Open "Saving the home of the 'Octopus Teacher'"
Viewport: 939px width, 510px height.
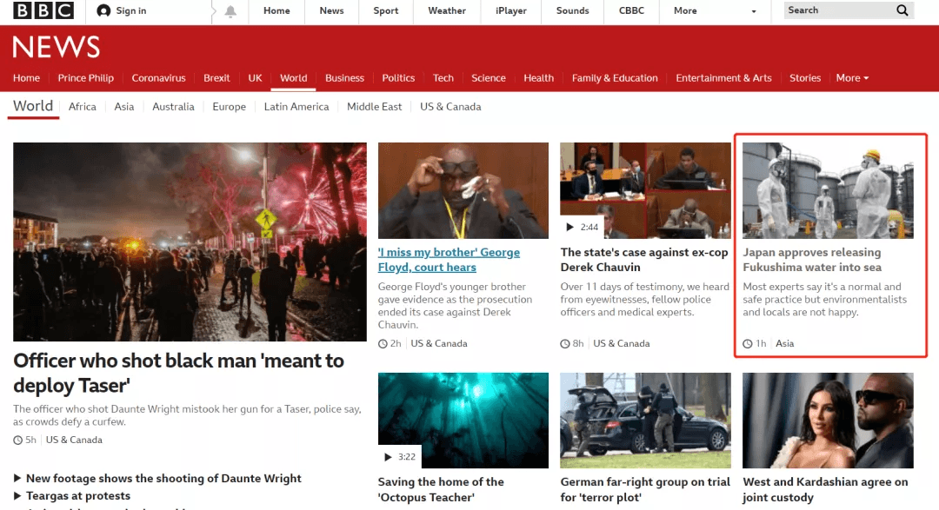point(441,490)
